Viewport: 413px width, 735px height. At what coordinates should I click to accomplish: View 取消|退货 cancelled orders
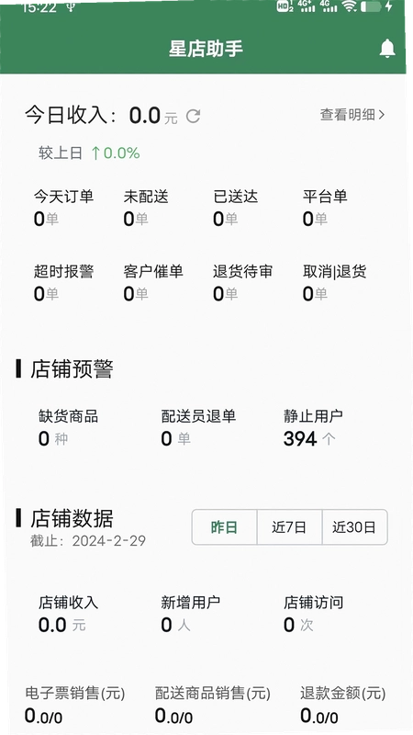point(334,282)
